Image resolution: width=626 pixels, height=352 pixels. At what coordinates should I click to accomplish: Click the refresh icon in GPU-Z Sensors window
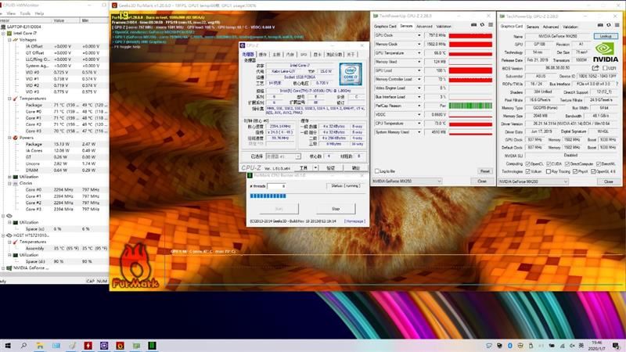coord(482,25)
